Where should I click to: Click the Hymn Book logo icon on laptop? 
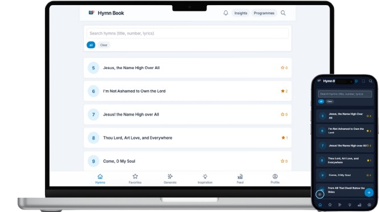coord(92,12)
